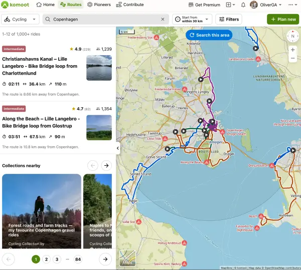301x270 pixels.
Task: Open the Naples collection card
Action: (97, 211)
